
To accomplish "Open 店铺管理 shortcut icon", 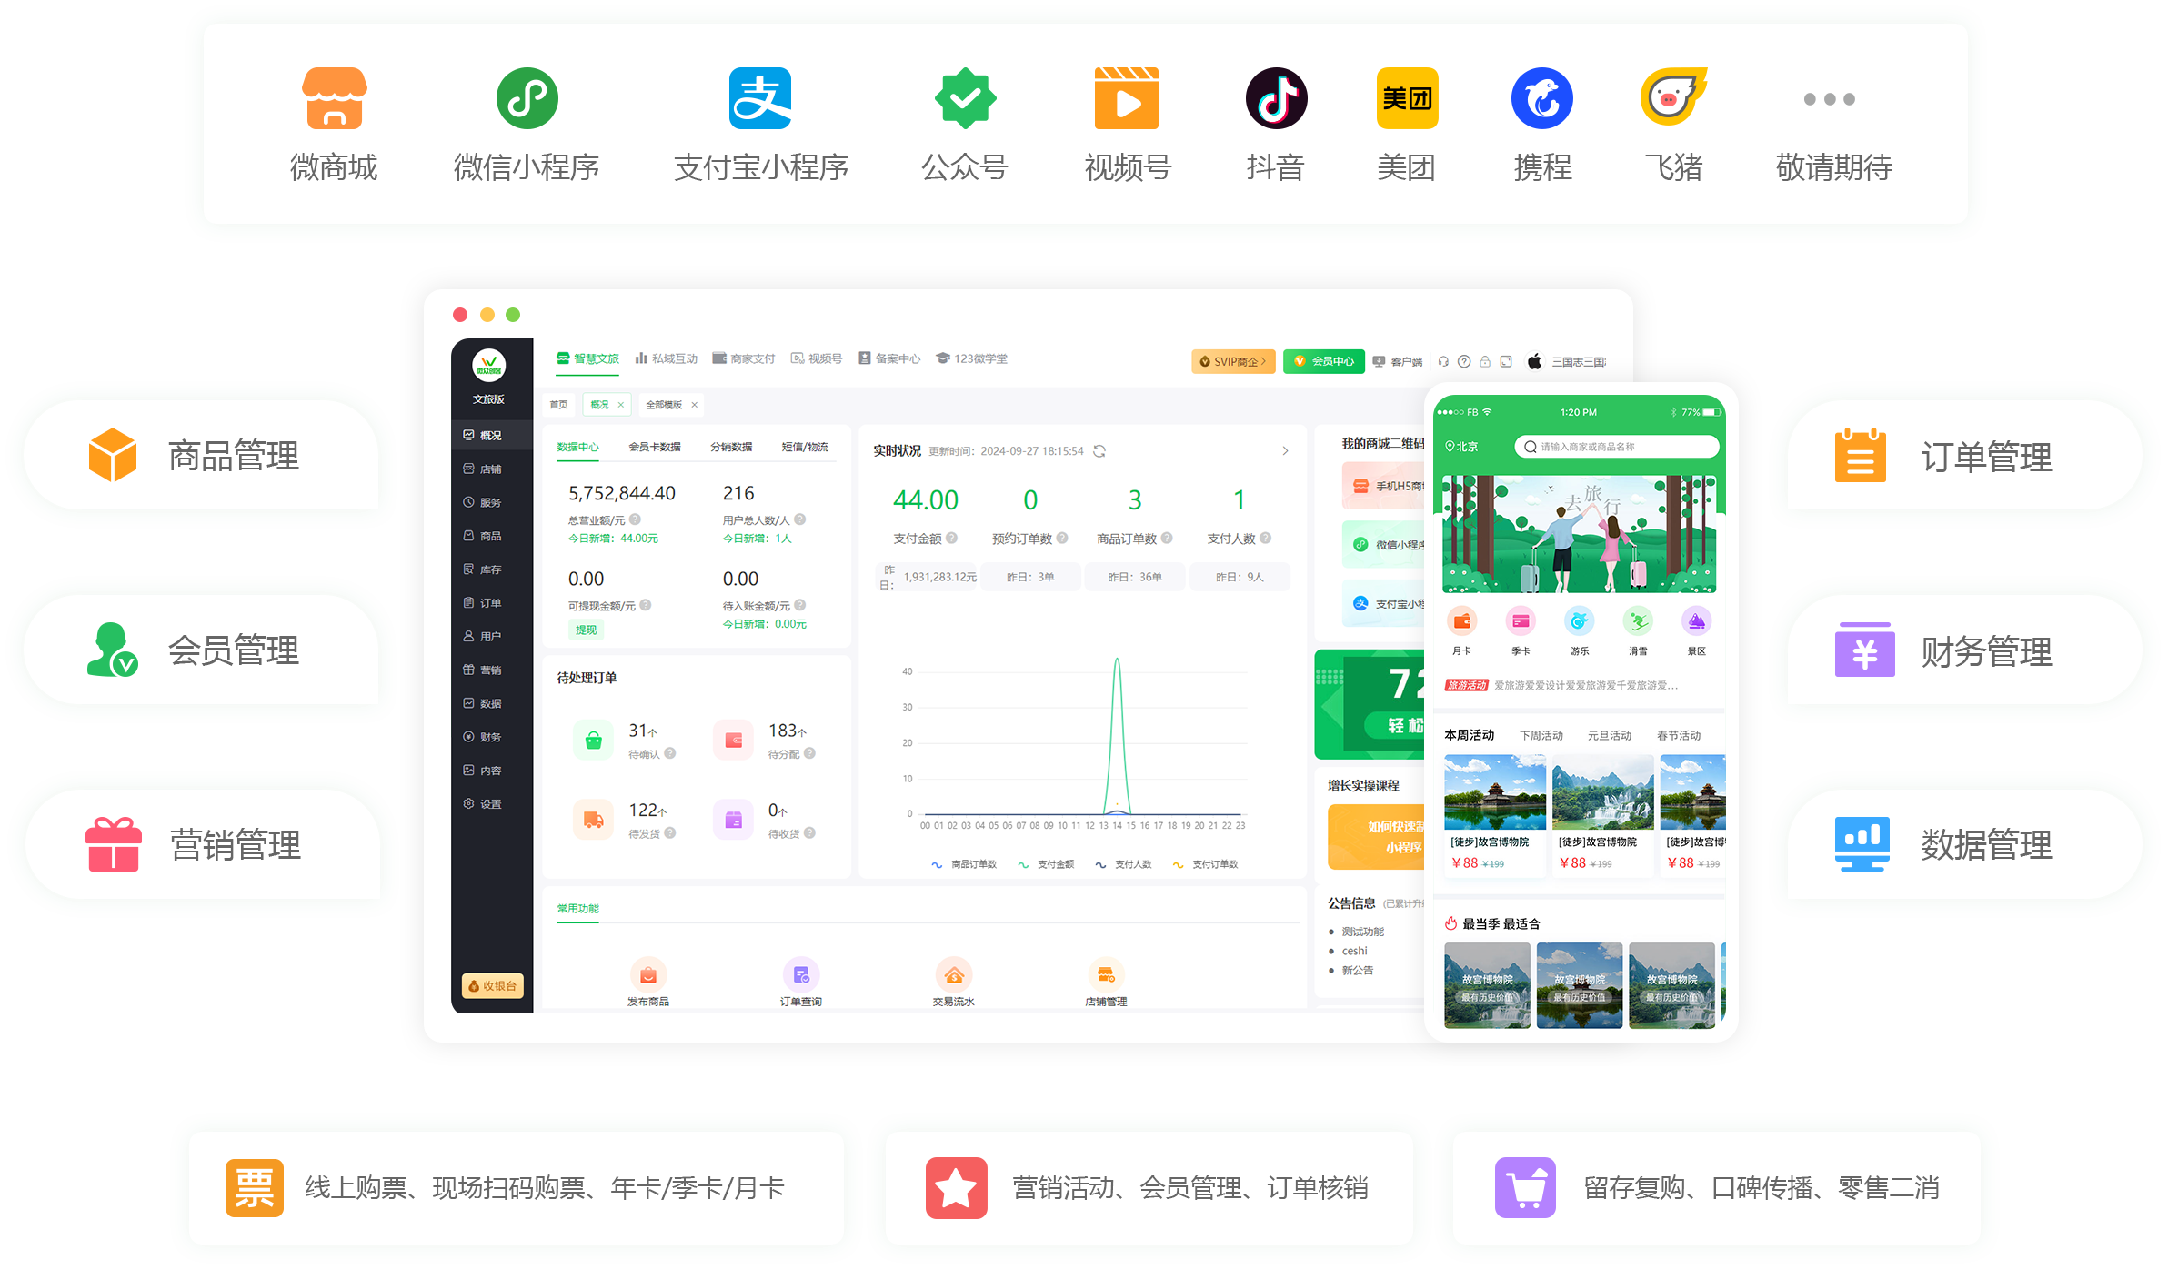I will coord(1106,975).
